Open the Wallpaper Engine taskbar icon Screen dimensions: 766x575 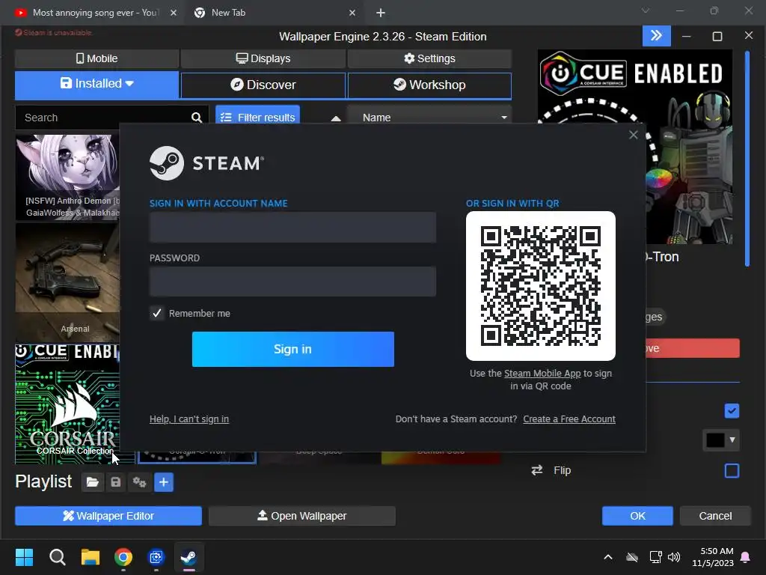(156, 557)
